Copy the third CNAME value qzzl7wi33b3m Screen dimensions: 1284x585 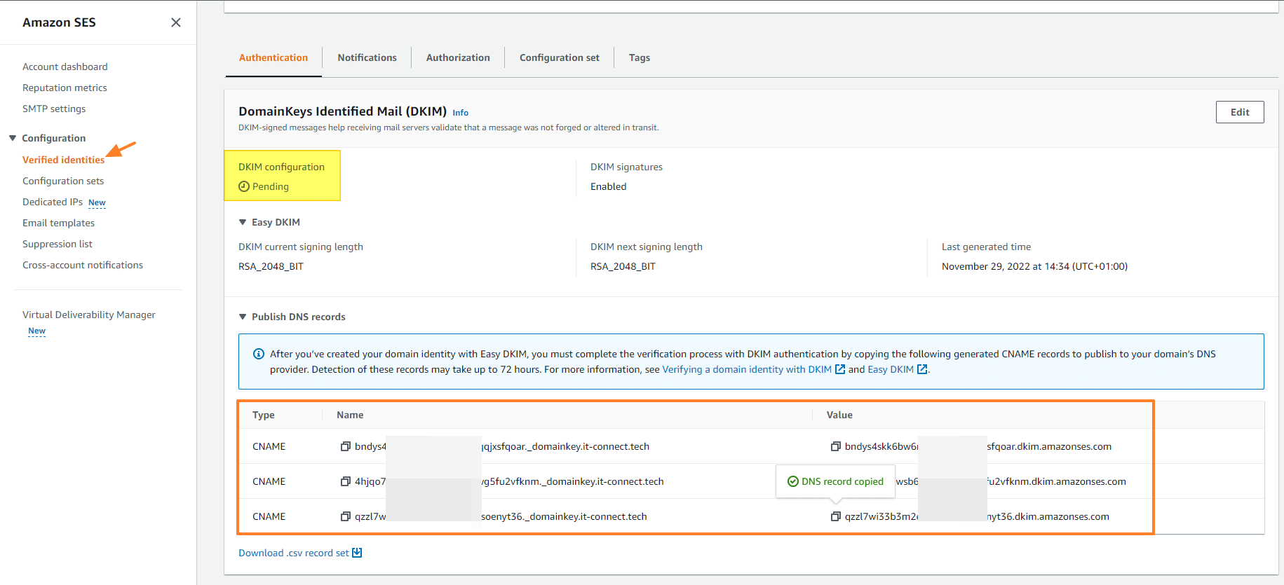click(x=835, y=516)
